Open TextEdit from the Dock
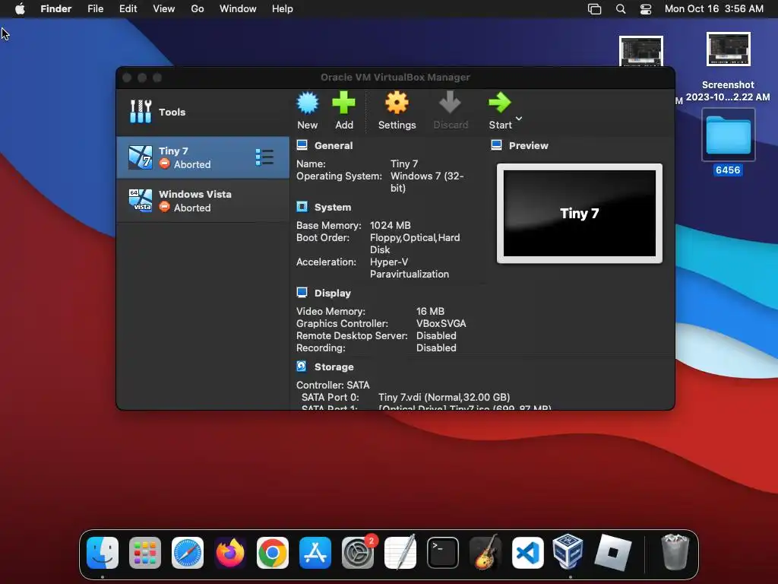778x584 pixels. tap(400, 553)
